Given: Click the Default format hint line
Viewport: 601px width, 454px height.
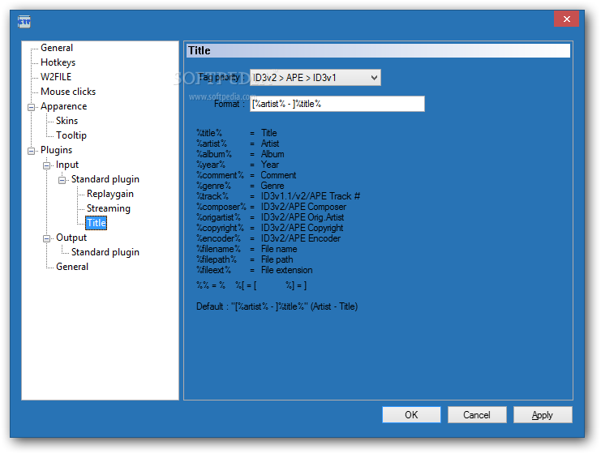Looking at the screenshot, I should pos(277,306).
